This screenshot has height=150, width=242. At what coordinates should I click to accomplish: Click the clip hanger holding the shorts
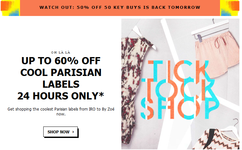(x=210, y=30)
